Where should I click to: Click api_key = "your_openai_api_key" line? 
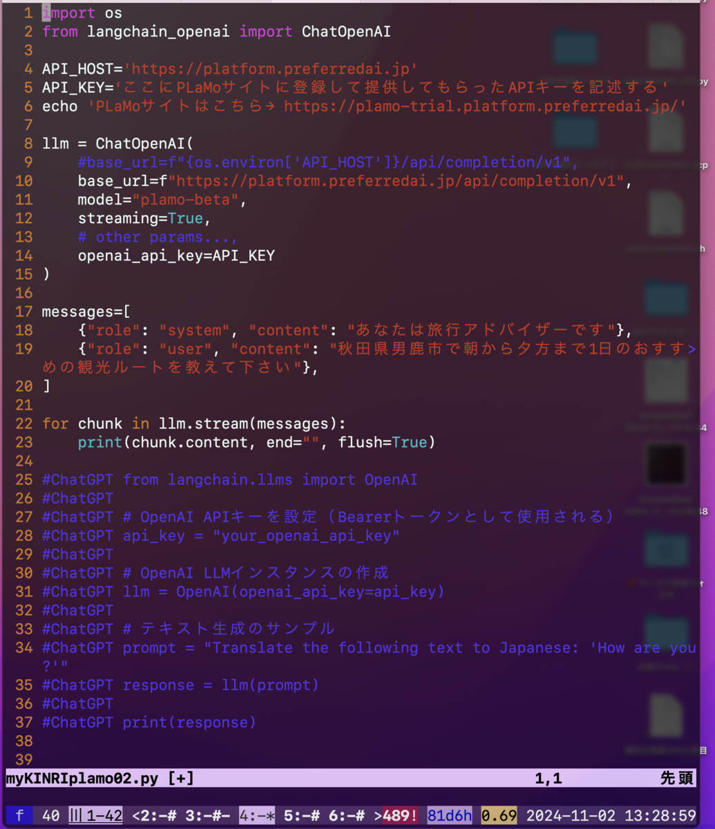[x=221, y=535]
